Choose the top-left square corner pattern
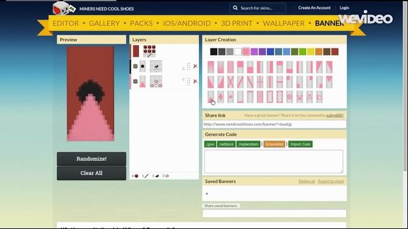 [289, 82]
